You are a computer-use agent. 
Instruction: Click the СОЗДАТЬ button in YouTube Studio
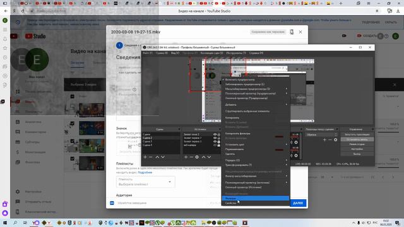pos(367,36)
